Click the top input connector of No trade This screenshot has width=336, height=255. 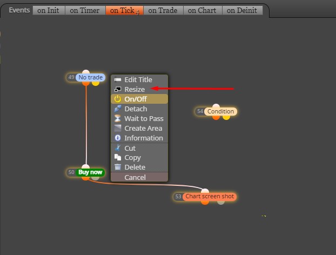[x=86, y=72]
